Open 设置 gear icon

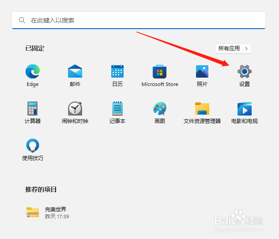click(245, 71)
